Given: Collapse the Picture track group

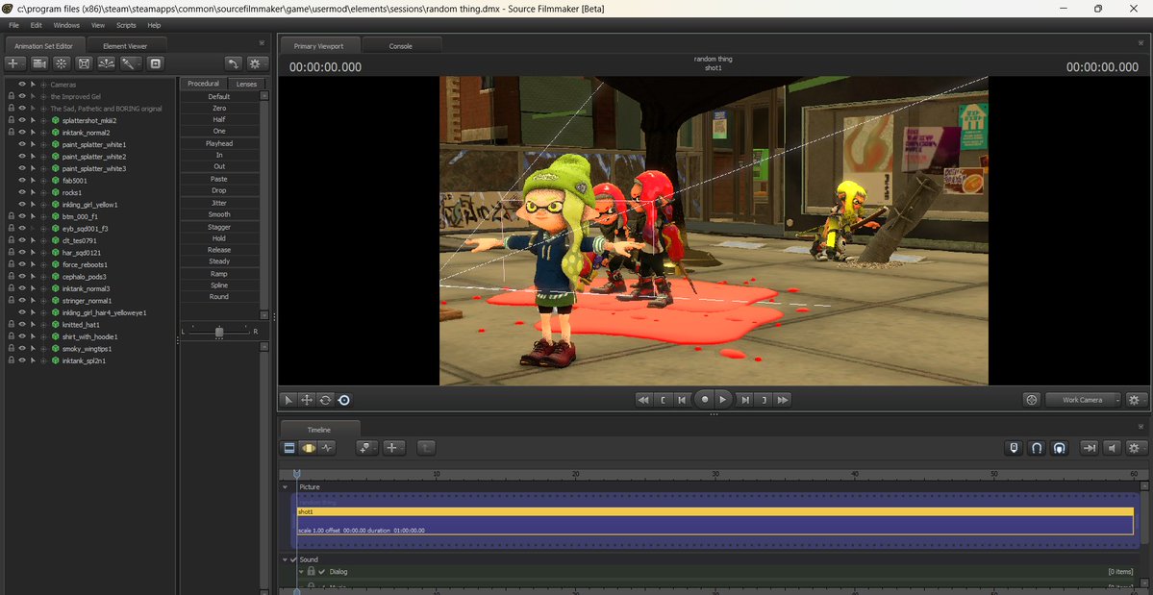Looking at the screenshot, I should click(x=286, y=487).
